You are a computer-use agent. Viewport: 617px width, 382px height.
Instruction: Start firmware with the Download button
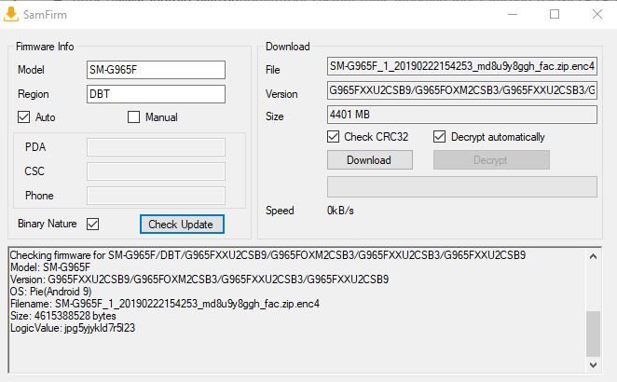(x=370, y=159)
